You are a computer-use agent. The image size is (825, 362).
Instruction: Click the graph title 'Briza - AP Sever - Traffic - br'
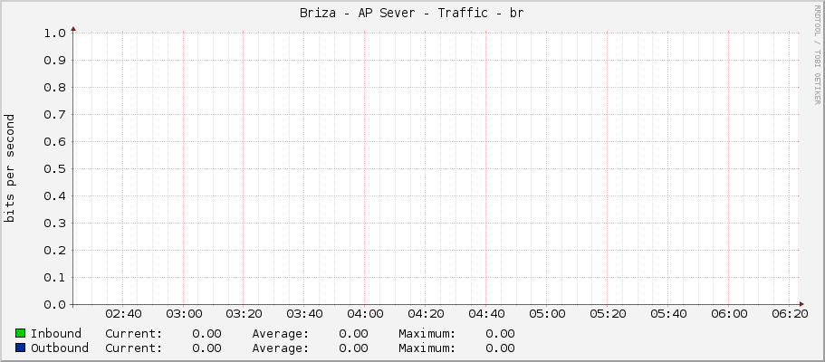412,14
